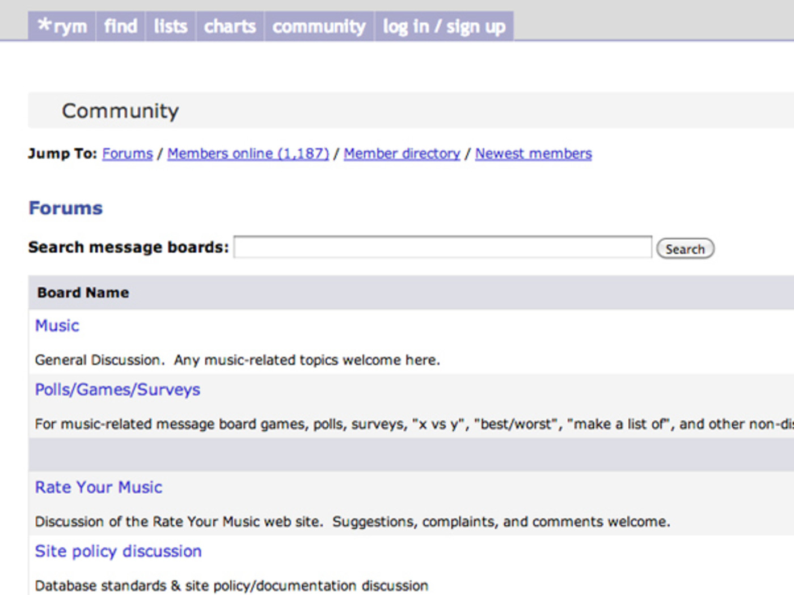Click the Community page title
Screen dimensions: 794x595
click(x=120, y=111)
